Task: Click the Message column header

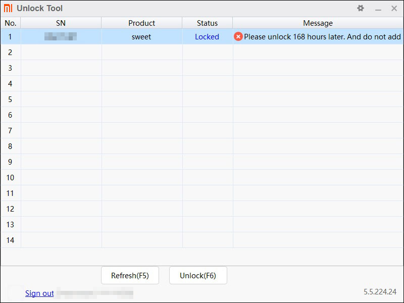Action: point(318,23)
